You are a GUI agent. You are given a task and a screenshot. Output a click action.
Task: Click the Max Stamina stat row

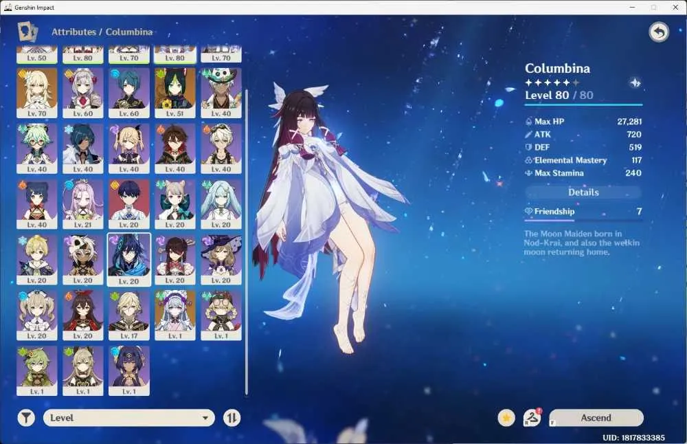click(583, 173)
